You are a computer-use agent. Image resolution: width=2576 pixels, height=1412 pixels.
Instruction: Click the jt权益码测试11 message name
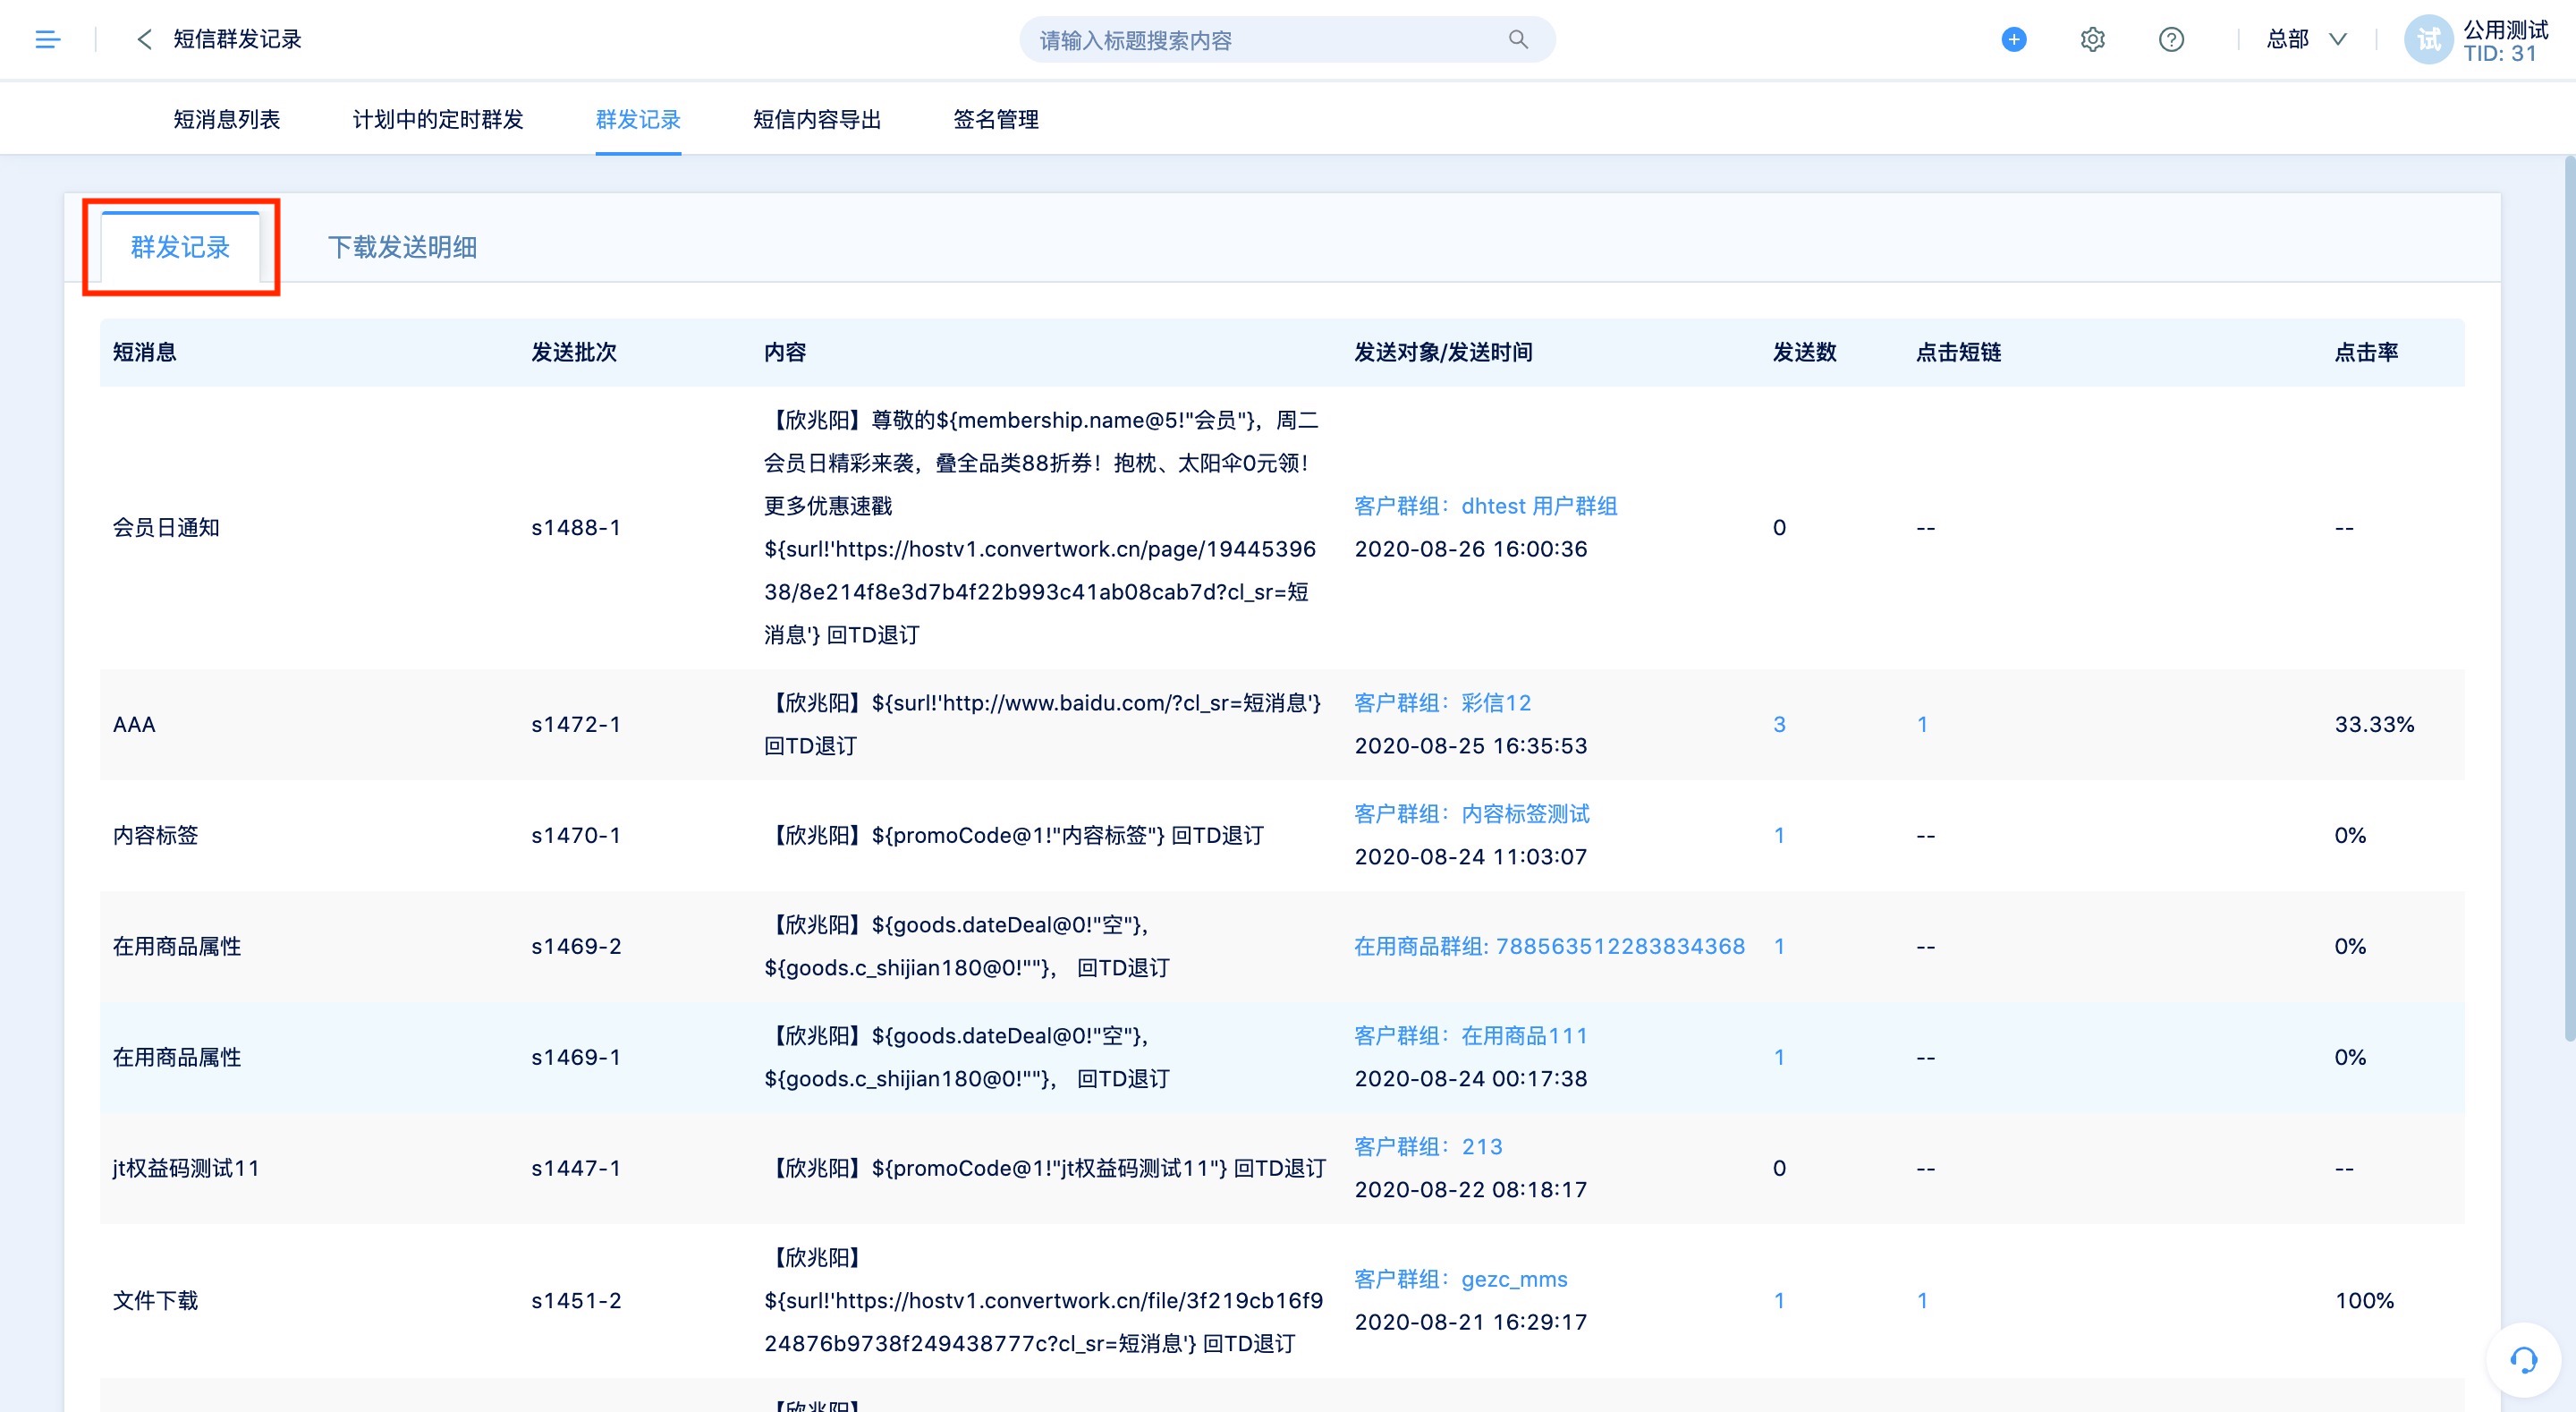186,1169
